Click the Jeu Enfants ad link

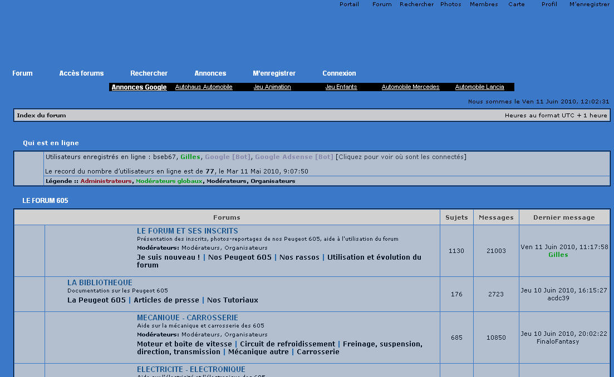(x=341, y=87)
